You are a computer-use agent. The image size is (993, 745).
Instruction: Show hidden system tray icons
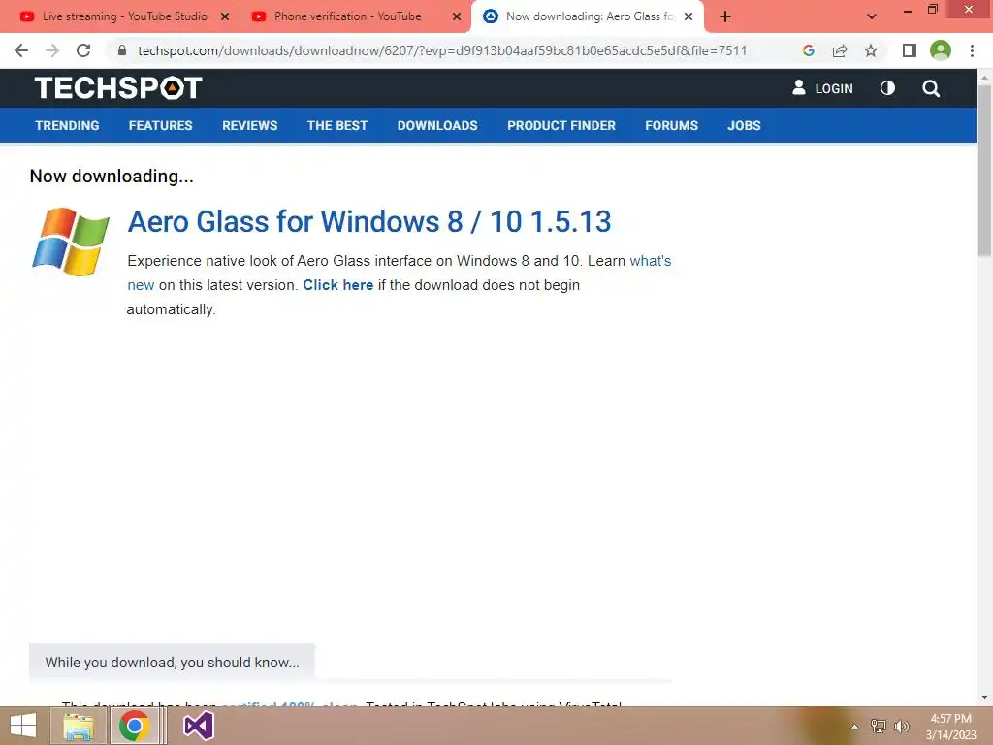click(855, 727)
